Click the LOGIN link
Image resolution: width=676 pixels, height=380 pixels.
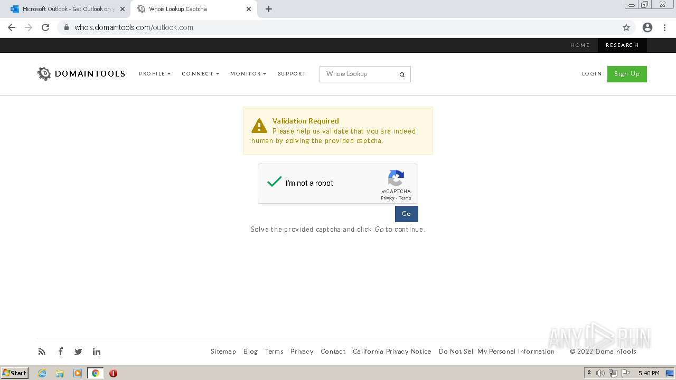[x=591, y=74]
